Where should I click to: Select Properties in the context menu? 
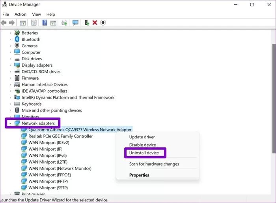[139, 175]
